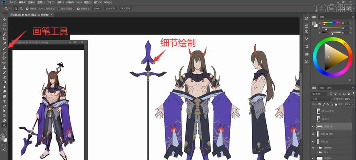Select the Crop tool
The image size is (356, 160).
point(4,39)
